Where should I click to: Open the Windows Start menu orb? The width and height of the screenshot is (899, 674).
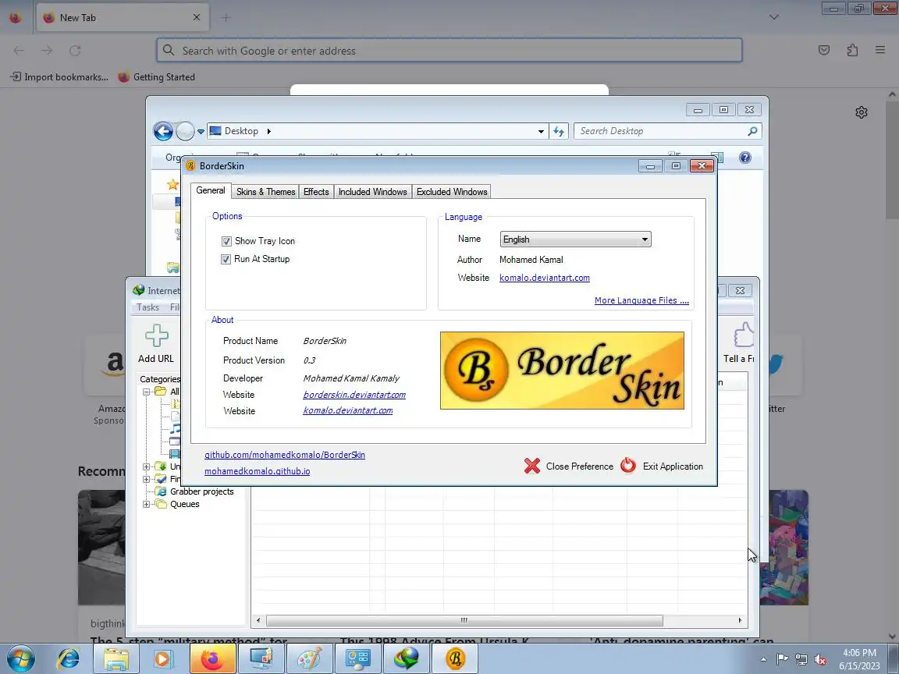[21, 658]
